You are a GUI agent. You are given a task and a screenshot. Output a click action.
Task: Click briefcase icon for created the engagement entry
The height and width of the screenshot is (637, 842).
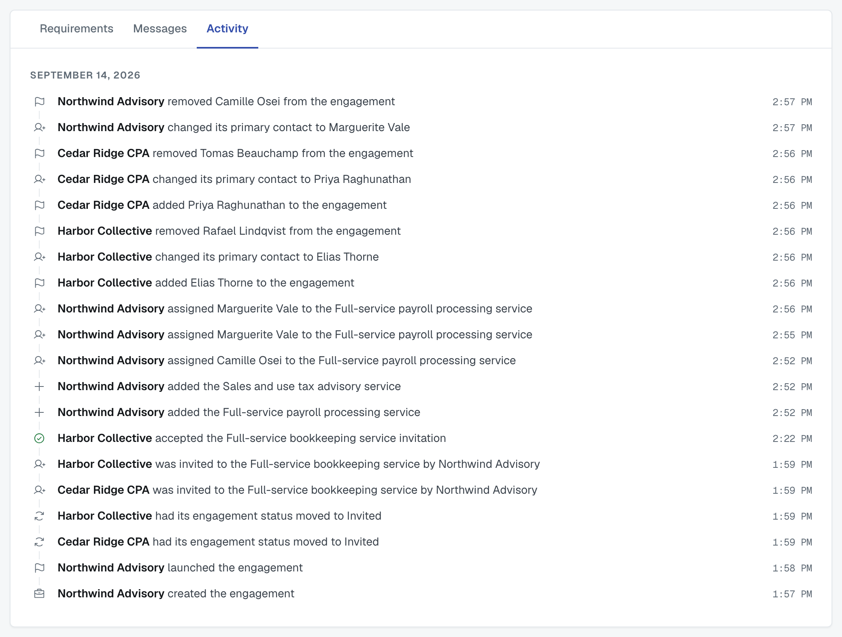pos(39,594)
